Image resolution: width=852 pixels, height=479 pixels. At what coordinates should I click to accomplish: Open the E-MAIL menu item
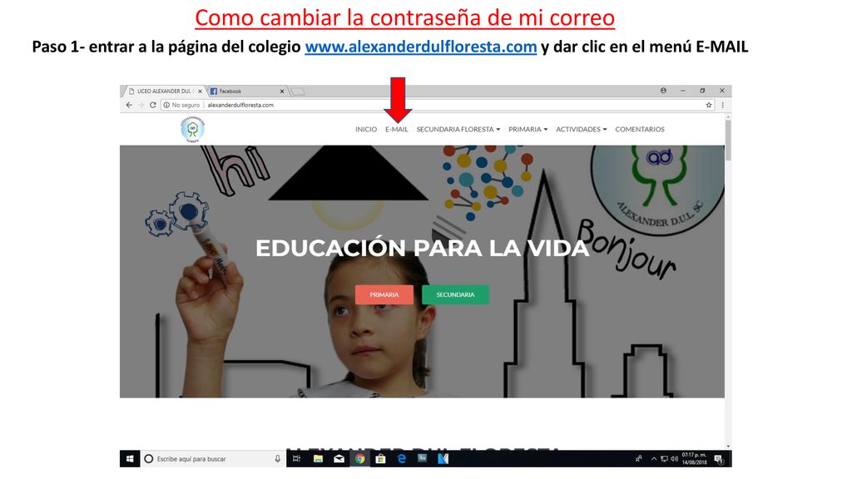coord(397,129)
